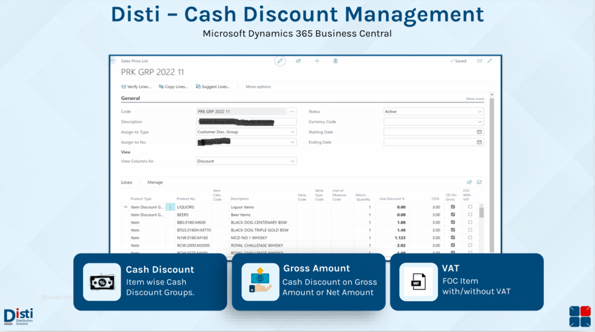595x332 pixels.
Task: Open the Starting Date calendar picker
Action: (x=479, y=132)
